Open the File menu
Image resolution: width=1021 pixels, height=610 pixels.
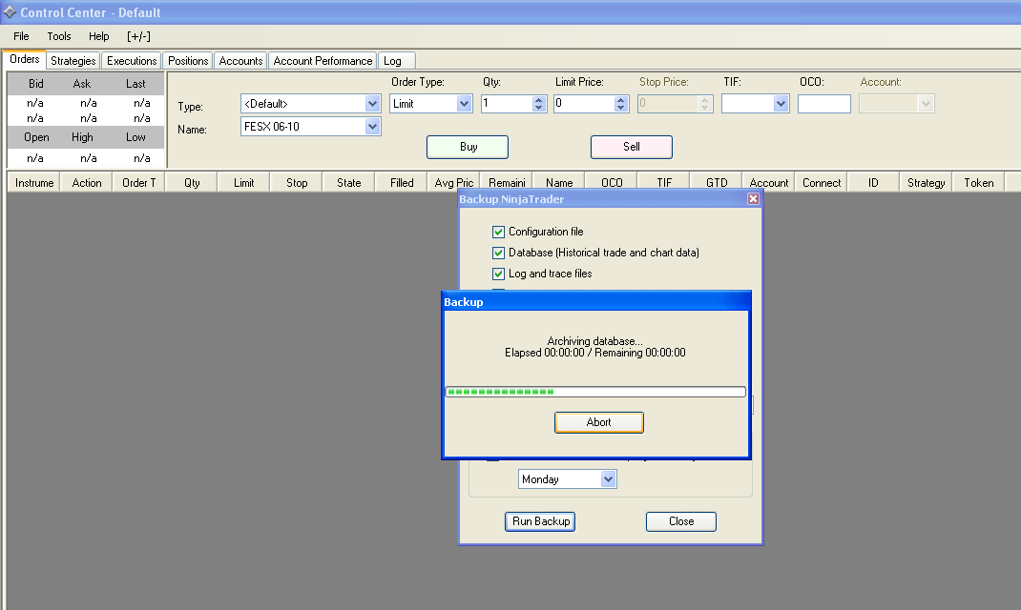point(21,36)
